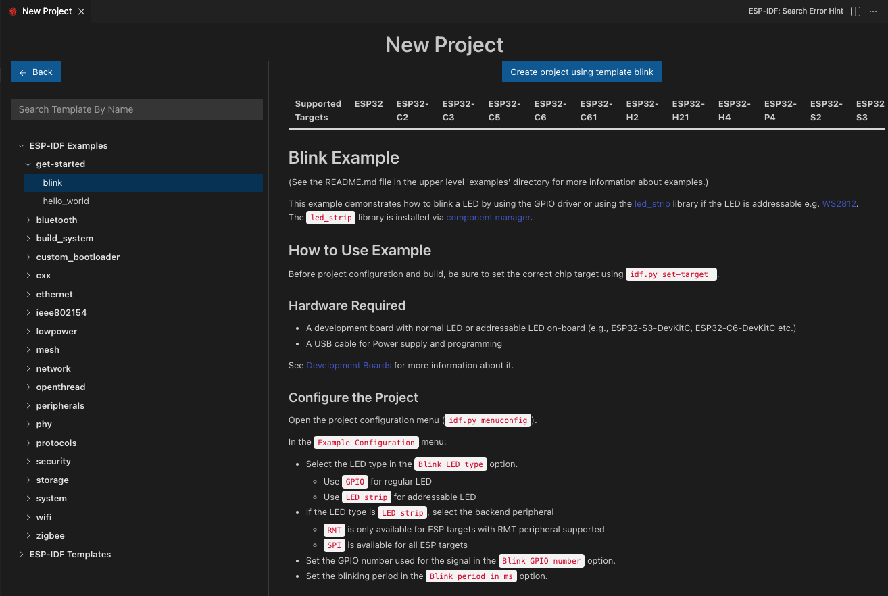Viewport: 888px width, 596px height.
Task: Click the ESP-IDF logo on the New Project tab
Action: [x=11, y=11]
